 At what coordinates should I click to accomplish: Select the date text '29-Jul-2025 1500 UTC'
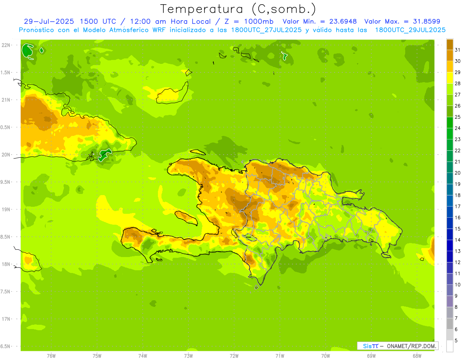pyautogui.click(x=70, y=21)
